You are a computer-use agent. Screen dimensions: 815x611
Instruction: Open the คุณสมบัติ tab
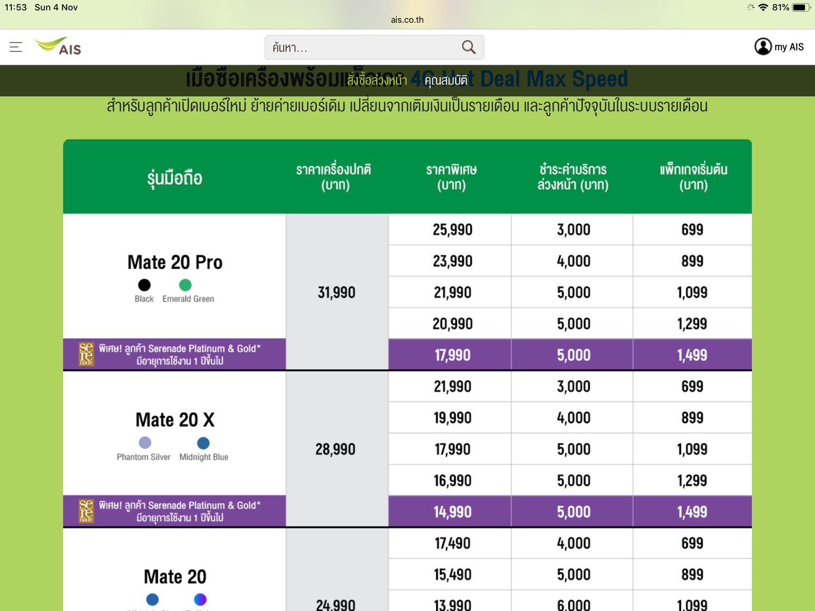pyautogui.click(x=446, y=80)
